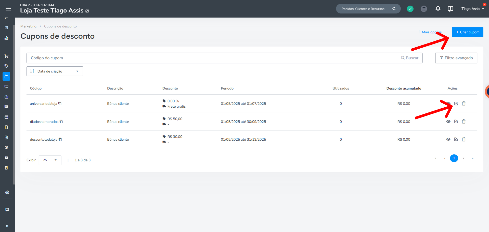Expand the sidebar with the double chevron
Image resolution: width=489 pixels, height=232 pixels.
tap(7, 226)
